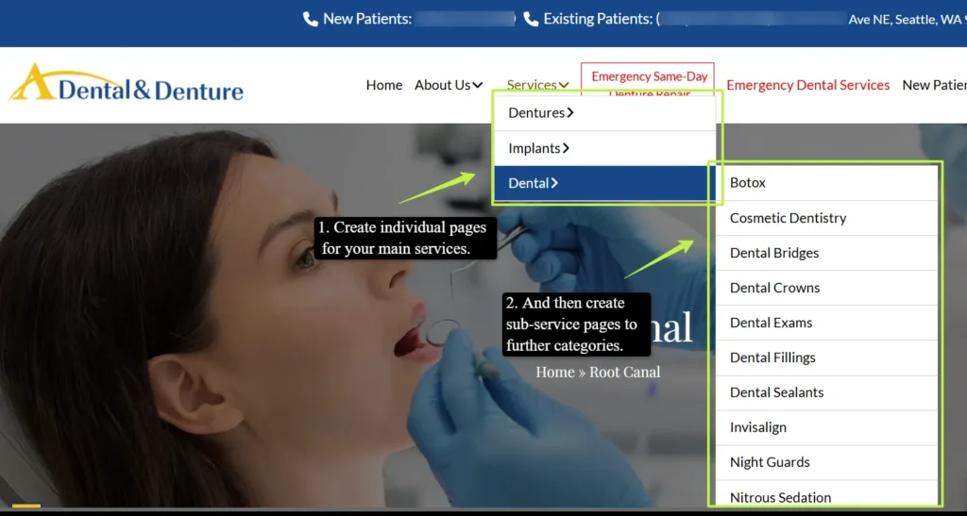Select Dental Exams submenu item
The image size is (967, 516).
pos(826,323)
